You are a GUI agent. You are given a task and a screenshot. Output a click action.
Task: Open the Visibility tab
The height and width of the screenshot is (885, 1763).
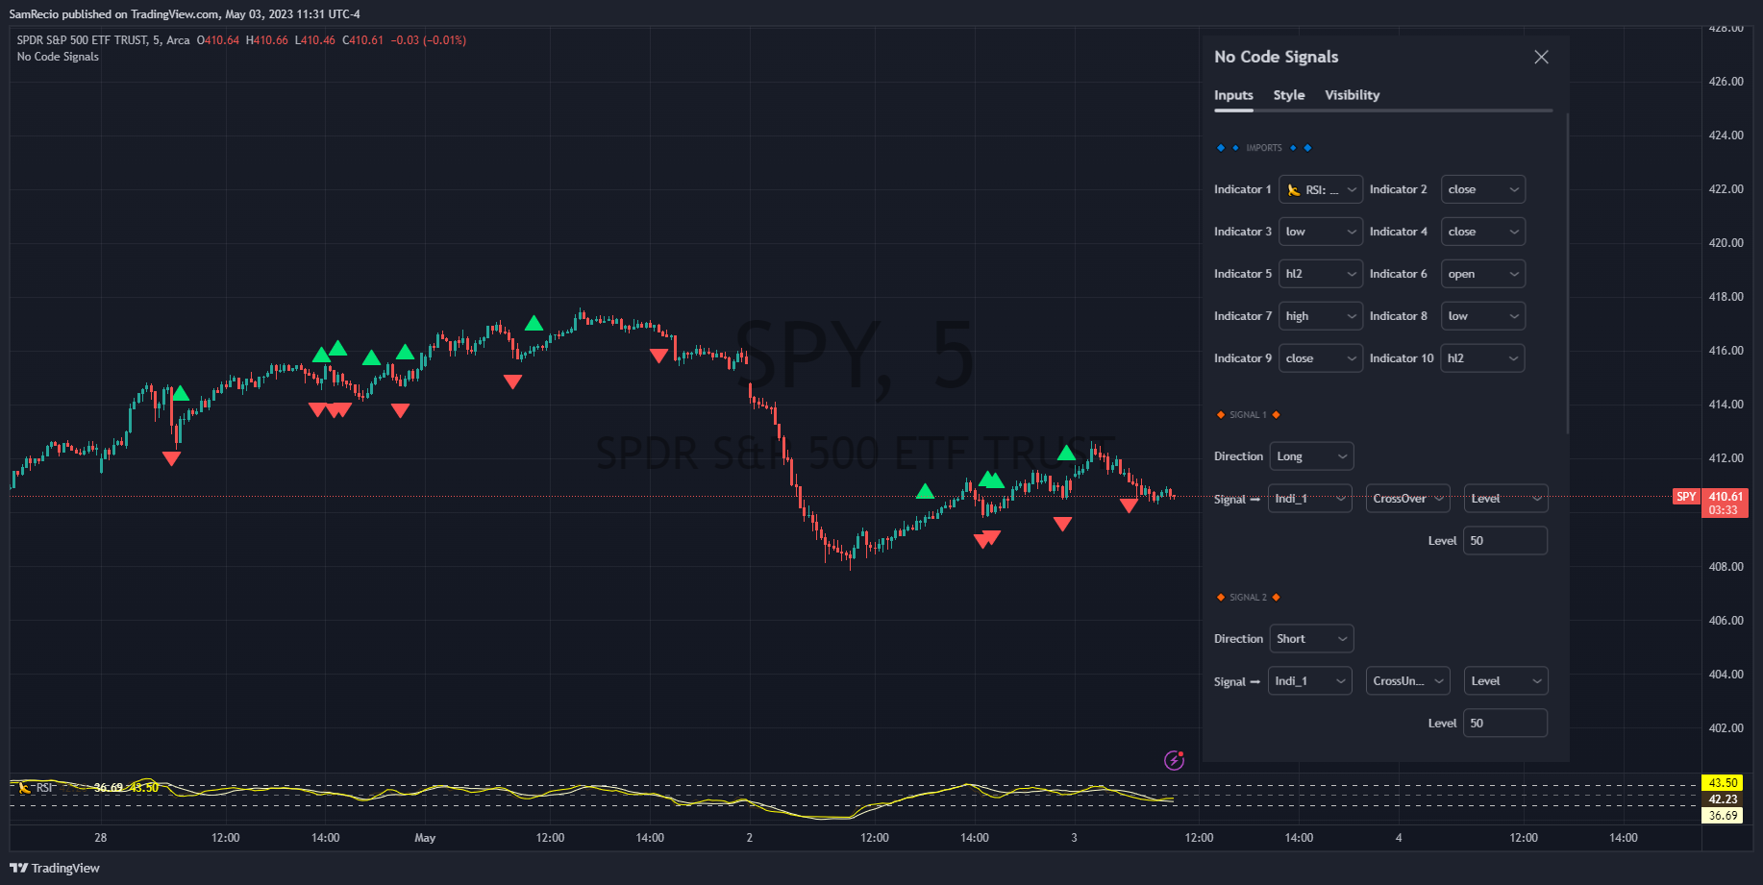(x=1352, y=95)
